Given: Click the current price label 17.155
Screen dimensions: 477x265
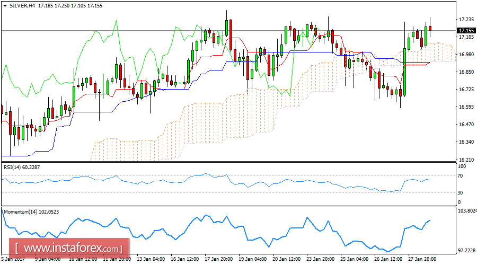Looking at the screenshot, I should coord(466,30).
